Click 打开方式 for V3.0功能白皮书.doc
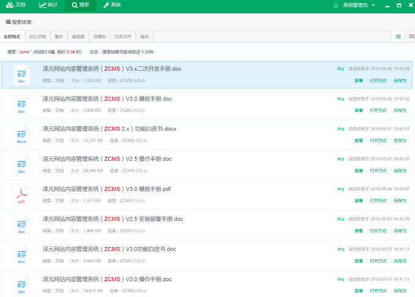Screen dimensions: 415x297 pos(378,260)
